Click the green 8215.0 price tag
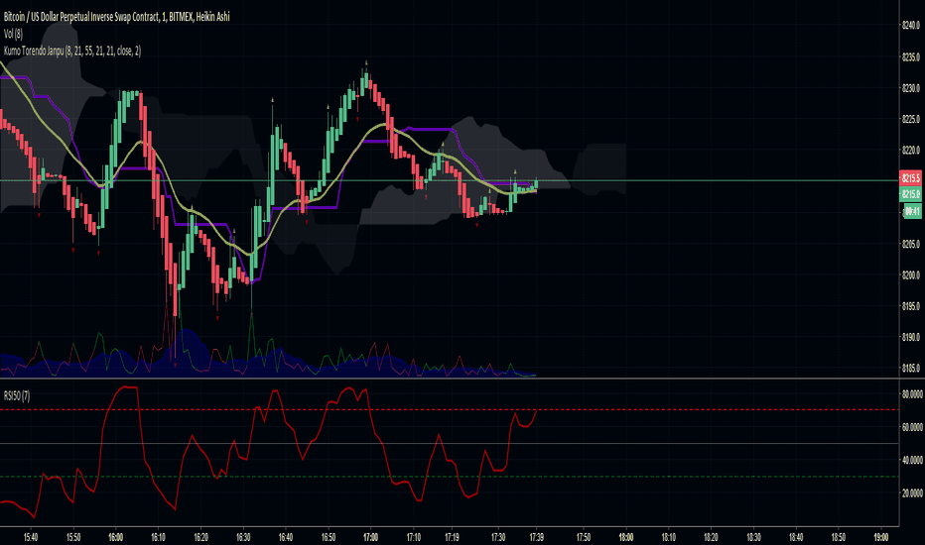Viewport: 925px width, 545px height. pyautogui.click(x=910, y=194)
